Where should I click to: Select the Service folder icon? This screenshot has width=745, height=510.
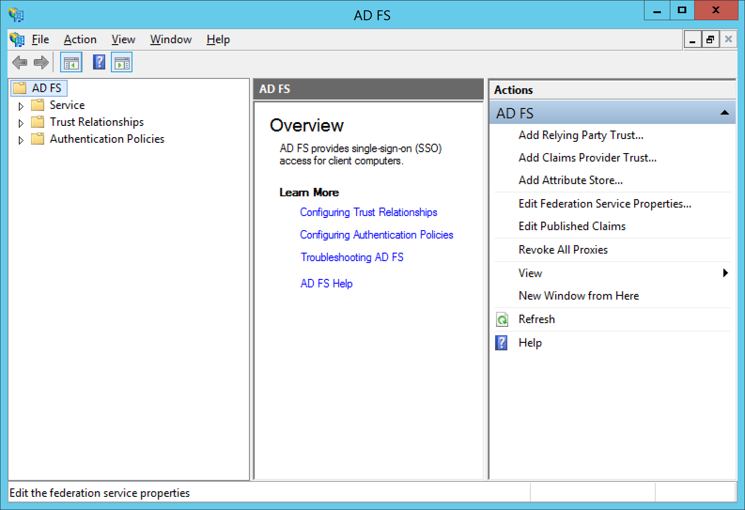tap(38, 105)
